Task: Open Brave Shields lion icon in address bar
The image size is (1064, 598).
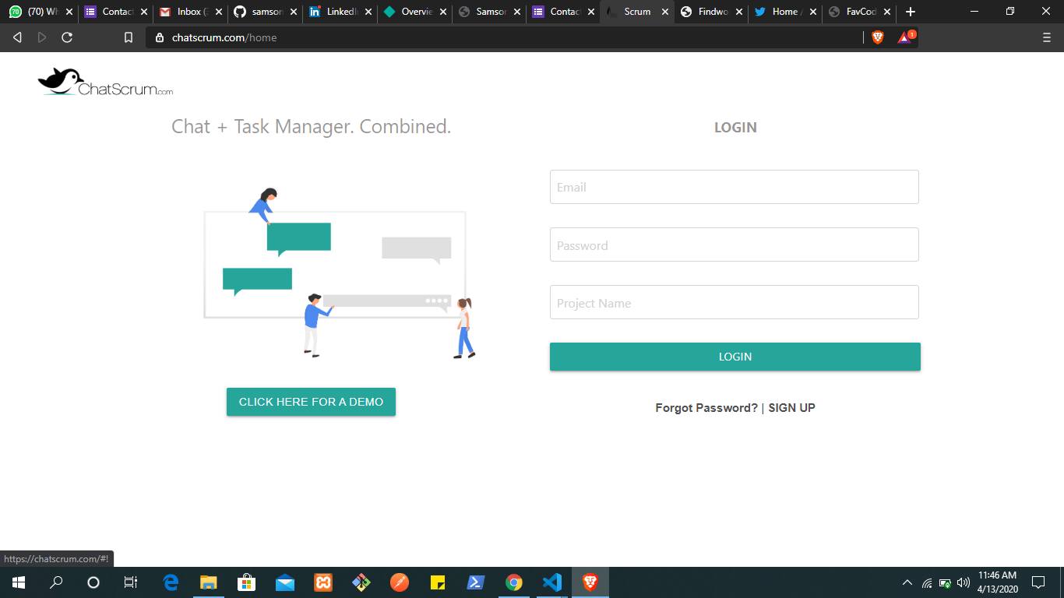Action: coord(878,37)
